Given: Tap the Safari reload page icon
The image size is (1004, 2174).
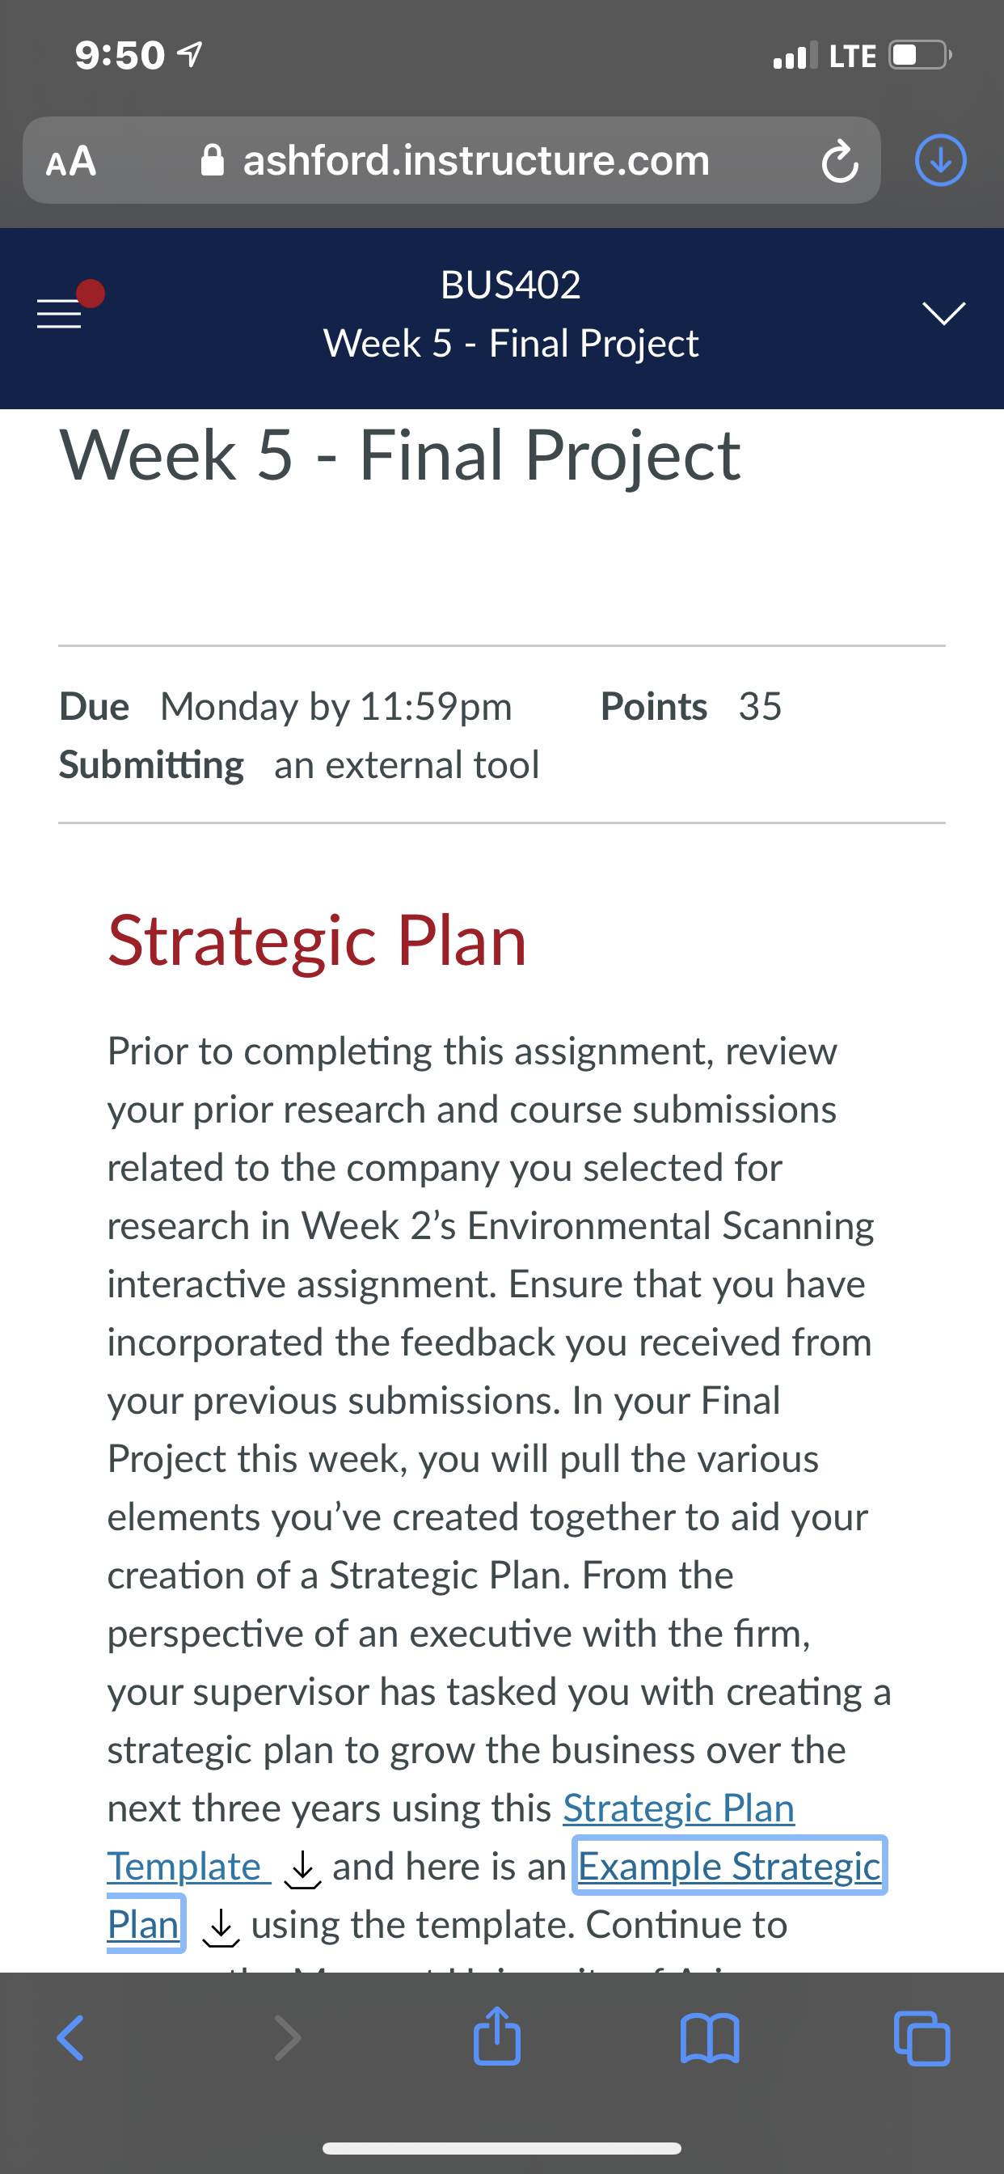Looking at the screenshot, I should click(x=839, y=162).
